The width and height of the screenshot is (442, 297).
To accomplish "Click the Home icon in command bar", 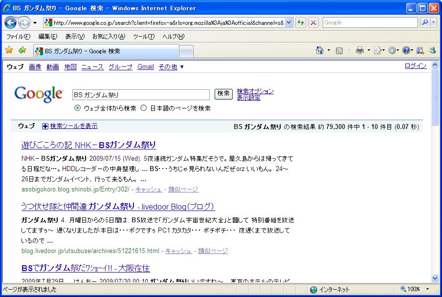I will [320, 50].
